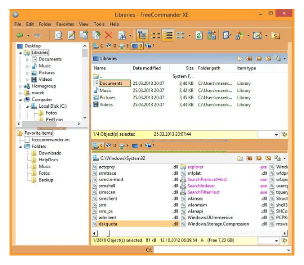Open the Help menu
Screen dimensions: 304x265
tap(114, 24)
